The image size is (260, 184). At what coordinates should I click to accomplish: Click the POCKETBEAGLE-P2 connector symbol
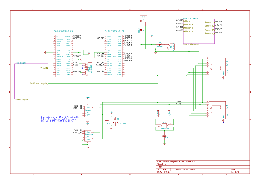tap(115, 56)
